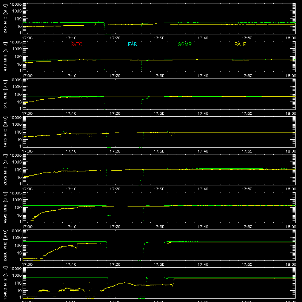
Task: Click the green SGMR station label
Action: pos(185,44)
